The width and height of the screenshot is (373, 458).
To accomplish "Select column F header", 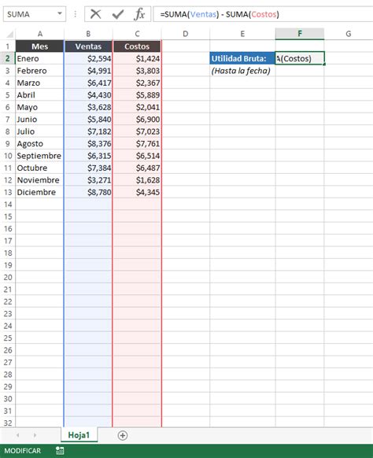I will (x=300, y=34).
